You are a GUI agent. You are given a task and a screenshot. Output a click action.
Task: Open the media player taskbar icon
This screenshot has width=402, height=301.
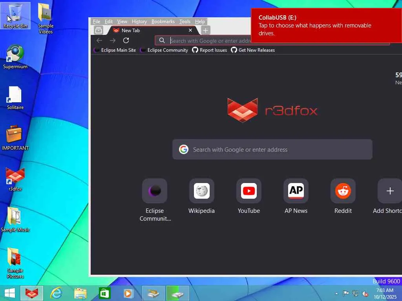pyautogui.click(x=128, y=293)
